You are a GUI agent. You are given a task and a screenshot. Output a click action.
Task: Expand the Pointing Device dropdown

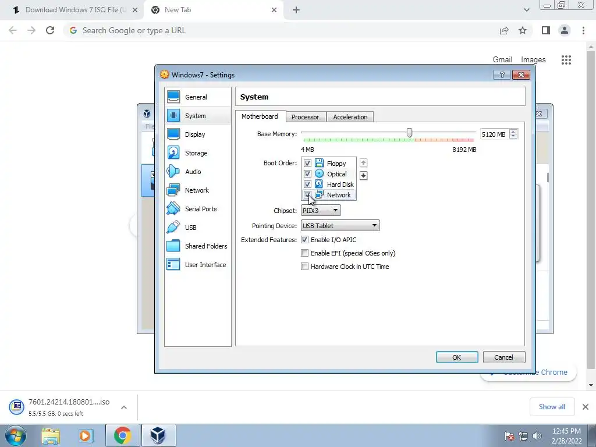(340, 225)
